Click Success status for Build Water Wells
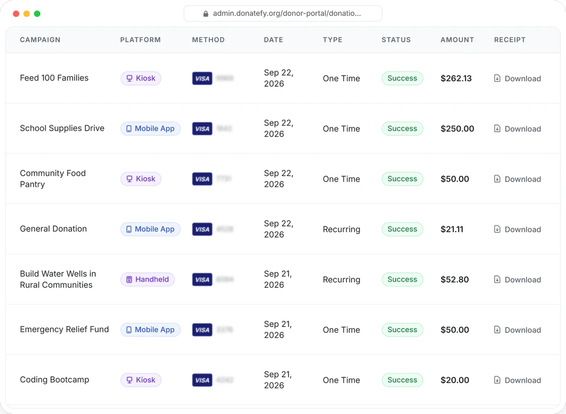The width and height of the screenshot is (566, 414). [402, 279]
